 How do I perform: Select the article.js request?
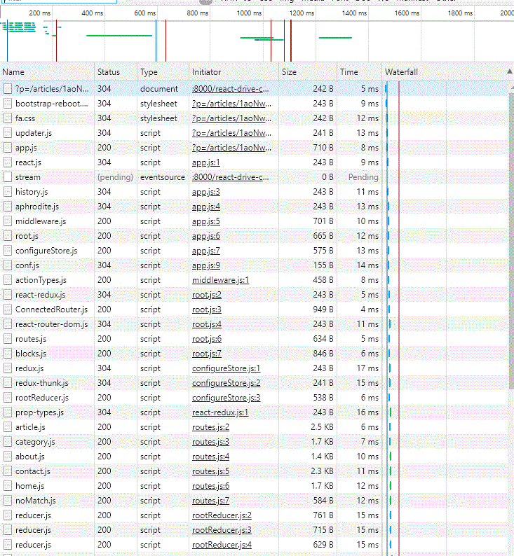(254, 427)
